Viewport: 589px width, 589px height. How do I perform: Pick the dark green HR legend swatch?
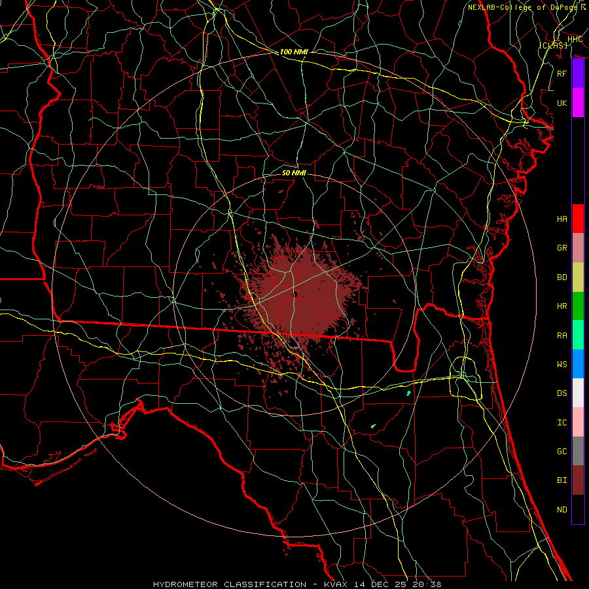pyautogui.click(x=578, y=306)
